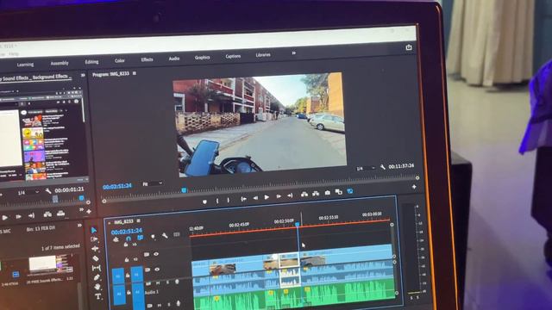Enable voice-over record on Audio 1
Screen dimensions: 552x310
(x=177, y=282)
